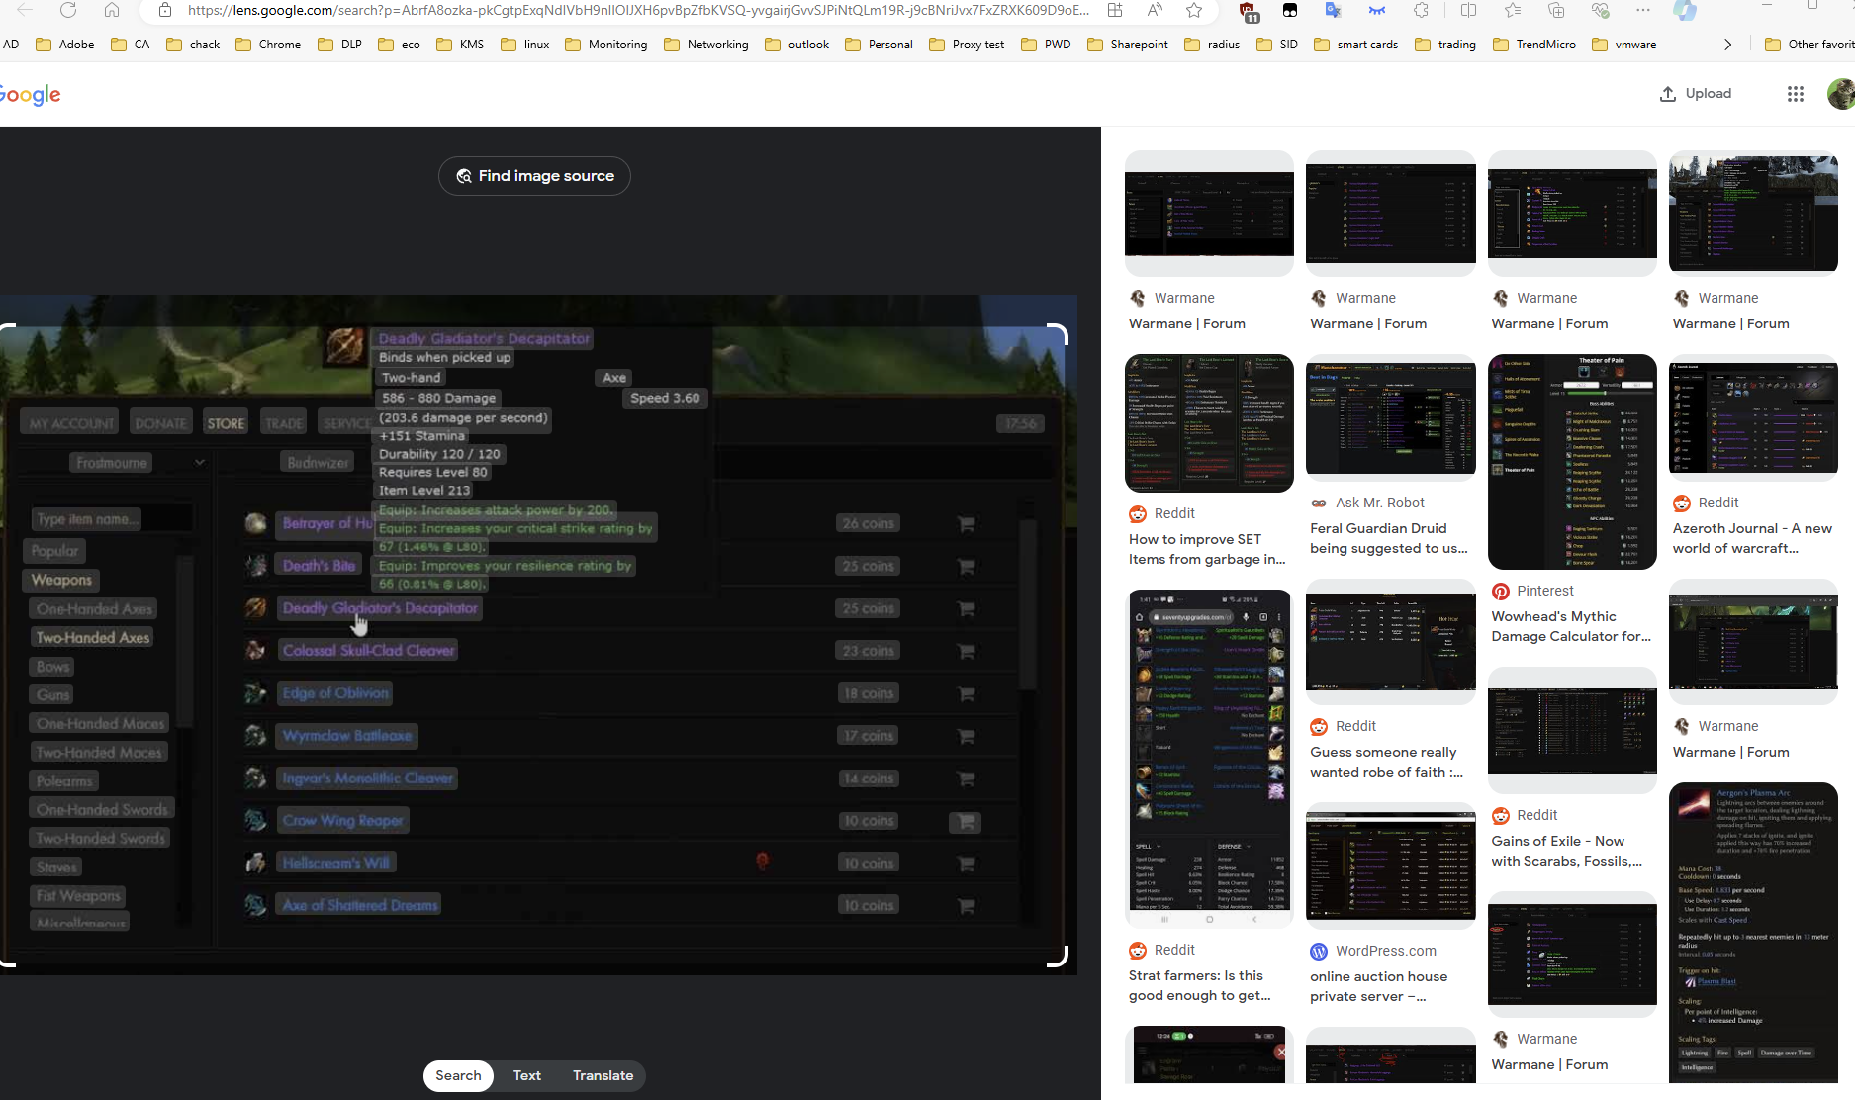This screenshot has width=1855, height=1100.
Task: Expand the bookmarks bar overflow chevron
Action: point(1727,45)
